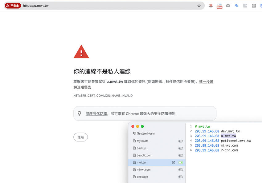Screen dimensions: 262x183
Task: Click the yellow minimize button of hosts window
Action: coord(137,126)
